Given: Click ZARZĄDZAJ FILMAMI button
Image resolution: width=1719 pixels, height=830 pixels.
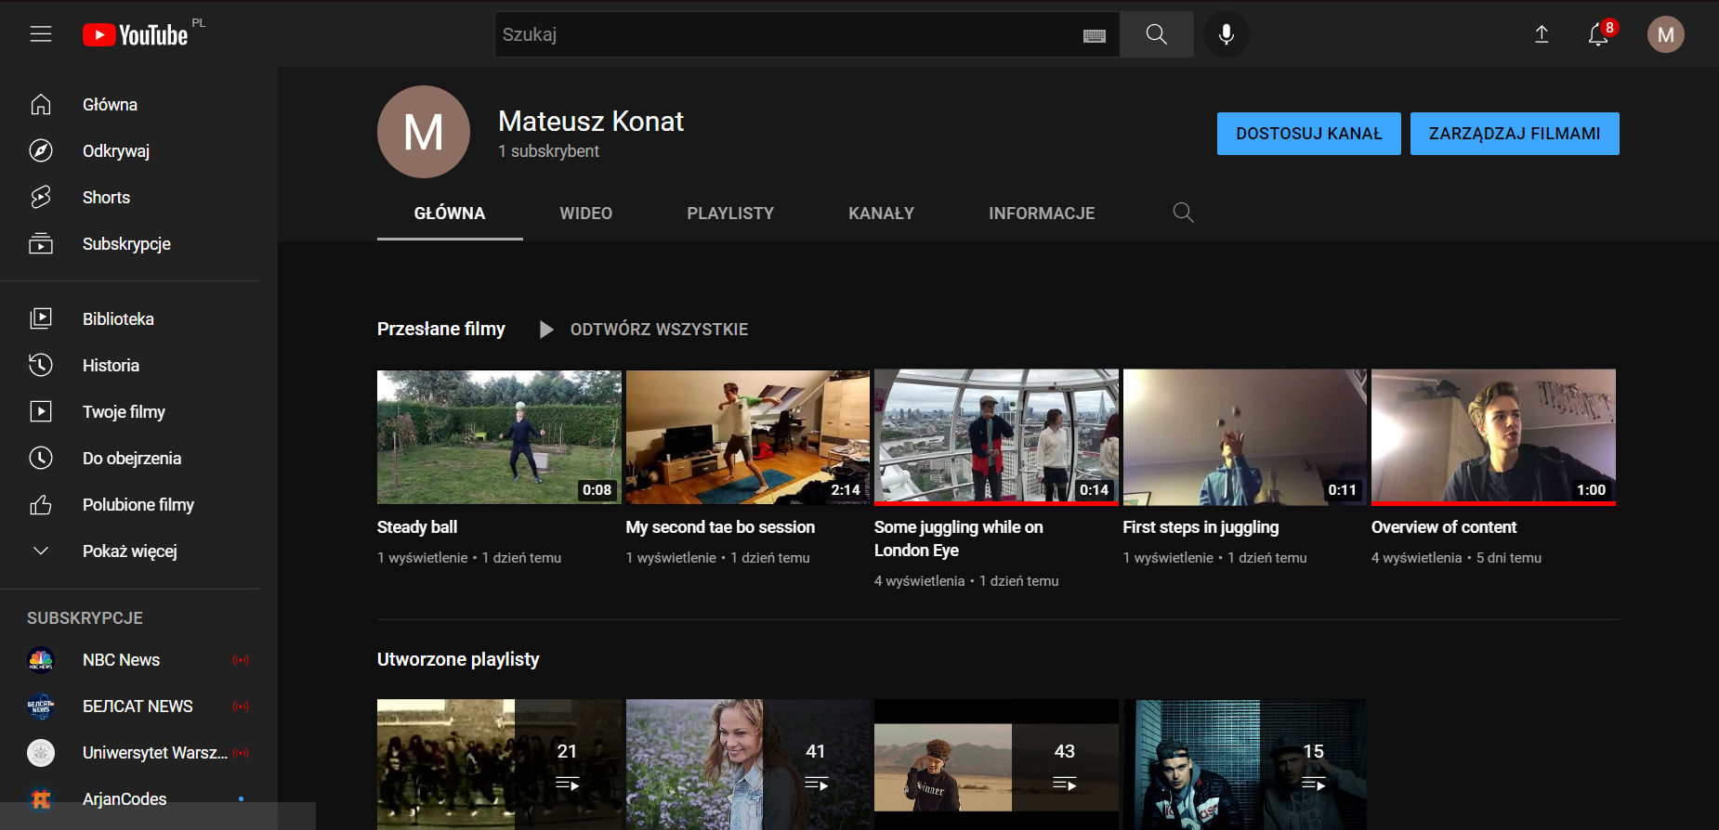Looking at the screenshot, I should pyautogui.click(x=1515, y=134).
